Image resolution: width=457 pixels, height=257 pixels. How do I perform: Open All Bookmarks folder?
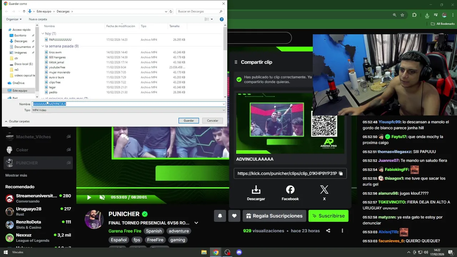click(x=443, y=24)
